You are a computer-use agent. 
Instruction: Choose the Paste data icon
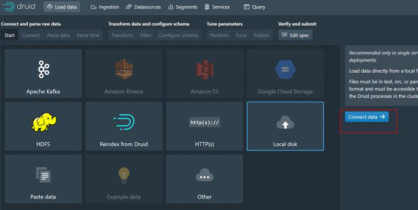(x=43, y=175)
